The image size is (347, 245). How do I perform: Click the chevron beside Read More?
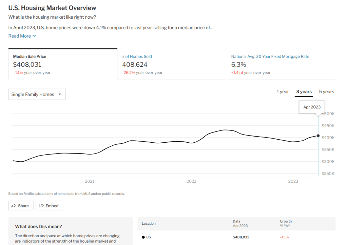[x=34, y=36]
